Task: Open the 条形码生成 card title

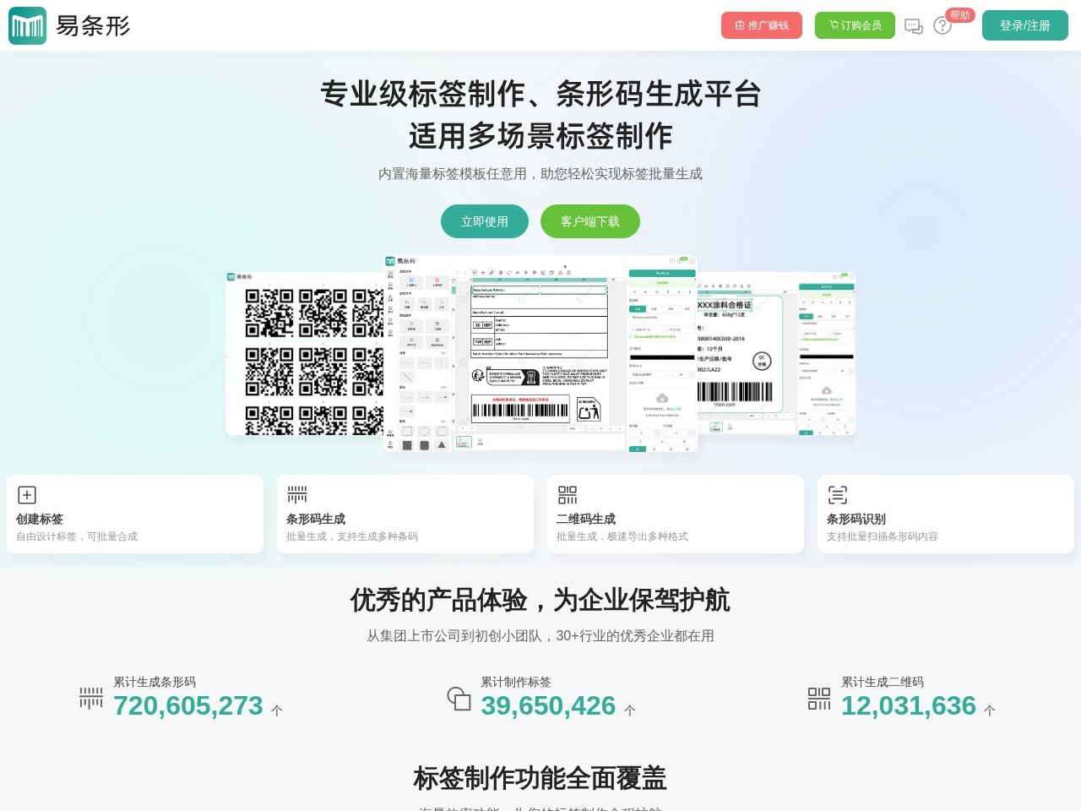Action: (x=316, y=519)
